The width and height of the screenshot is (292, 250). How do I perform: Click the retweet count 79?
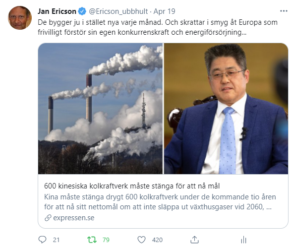click(106, 240)
